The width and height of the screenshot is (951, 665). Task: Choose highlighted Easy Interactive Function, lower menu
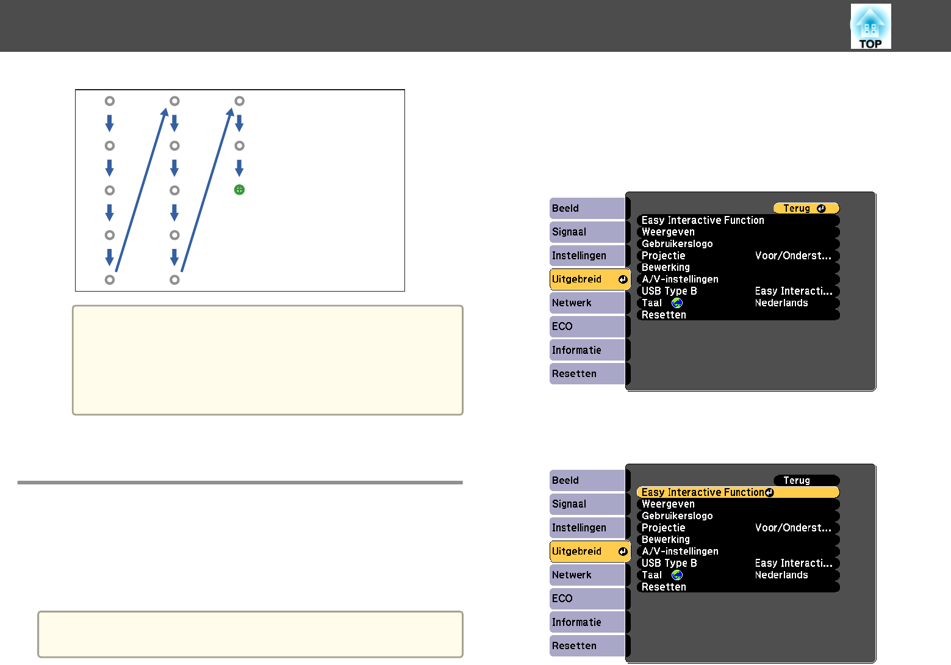point(738,492)
